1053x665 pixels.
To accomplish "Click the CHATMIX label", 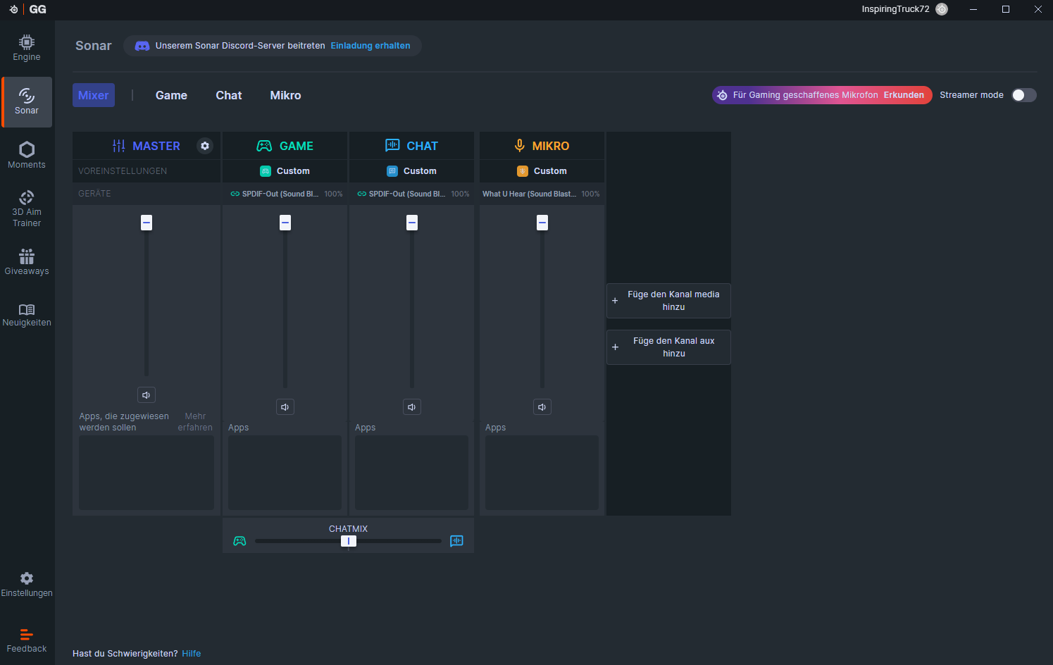I will tap(348, 529).
